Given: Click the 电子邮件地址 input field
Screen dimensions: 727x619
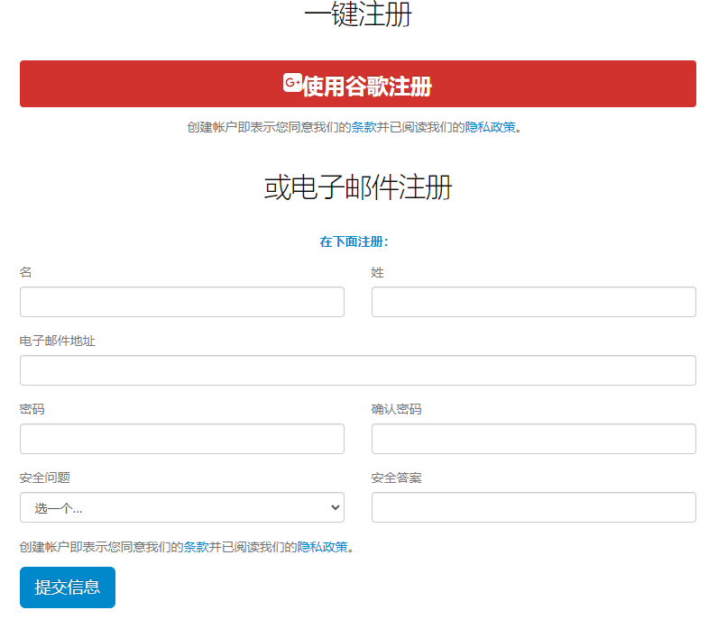Looking at the screenshot, I should (x=357, y=370).
